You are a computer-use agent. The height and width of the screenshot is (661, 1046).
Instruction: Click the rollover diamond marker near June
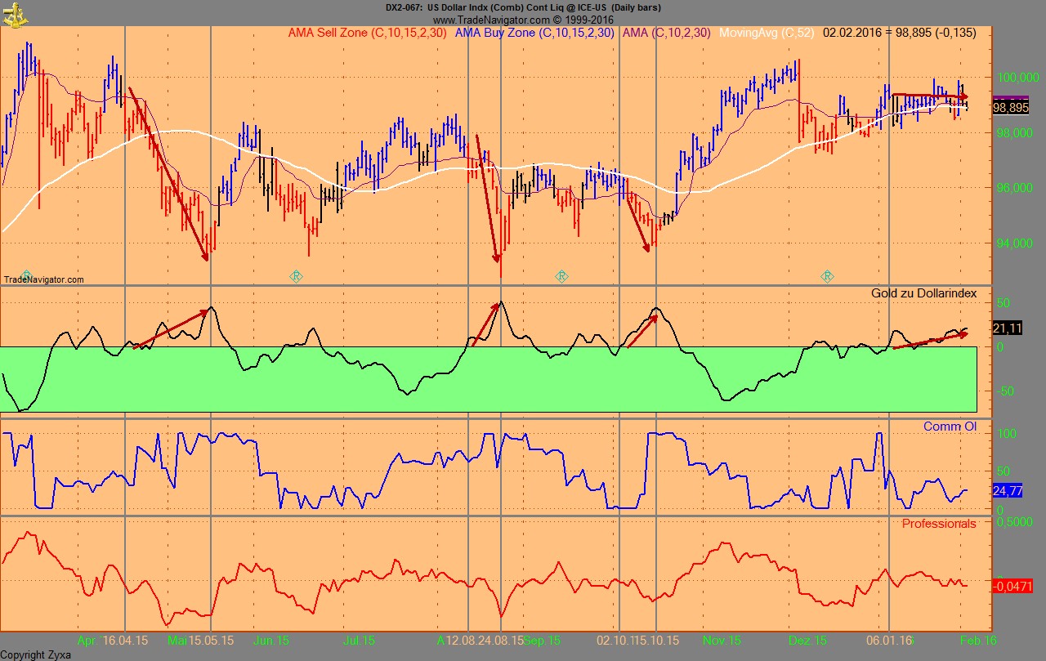click(x=297, y=276)
